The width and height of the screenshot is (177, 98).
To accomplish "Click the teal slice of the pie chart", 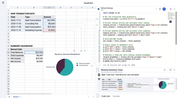I will pyautogui.click(x=68, y=68).
